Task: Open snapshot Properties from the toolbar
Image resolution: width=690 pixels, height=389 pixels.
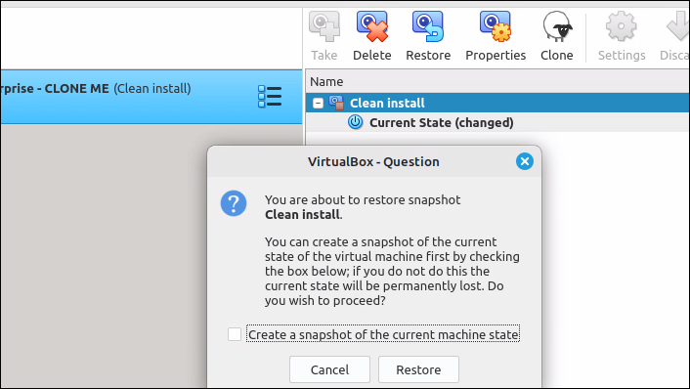Action: click(x=496, y=26)
